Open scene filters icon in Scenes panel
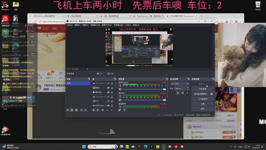The width and height of the screenshot is (266, 150). click(x=77, y=110)
